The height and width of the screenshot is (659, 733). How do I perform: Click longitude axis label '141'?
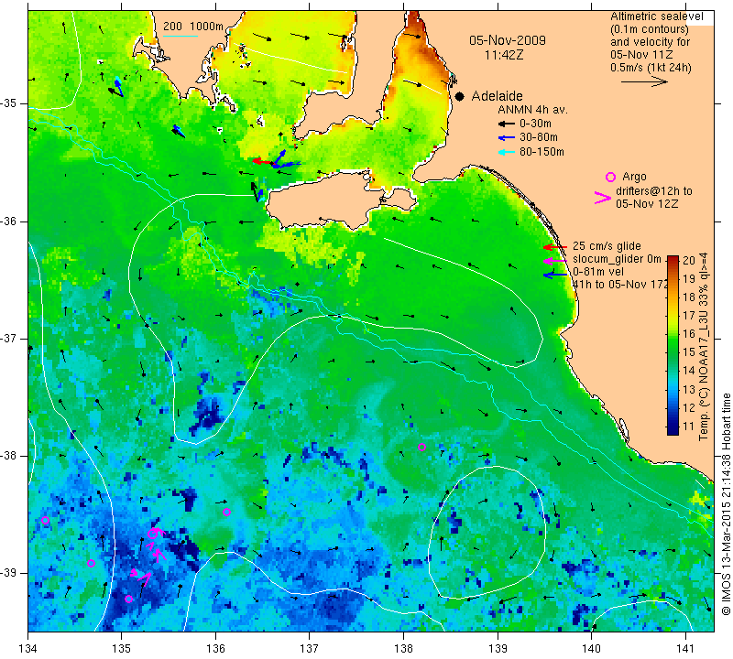(x=685, y=648)
